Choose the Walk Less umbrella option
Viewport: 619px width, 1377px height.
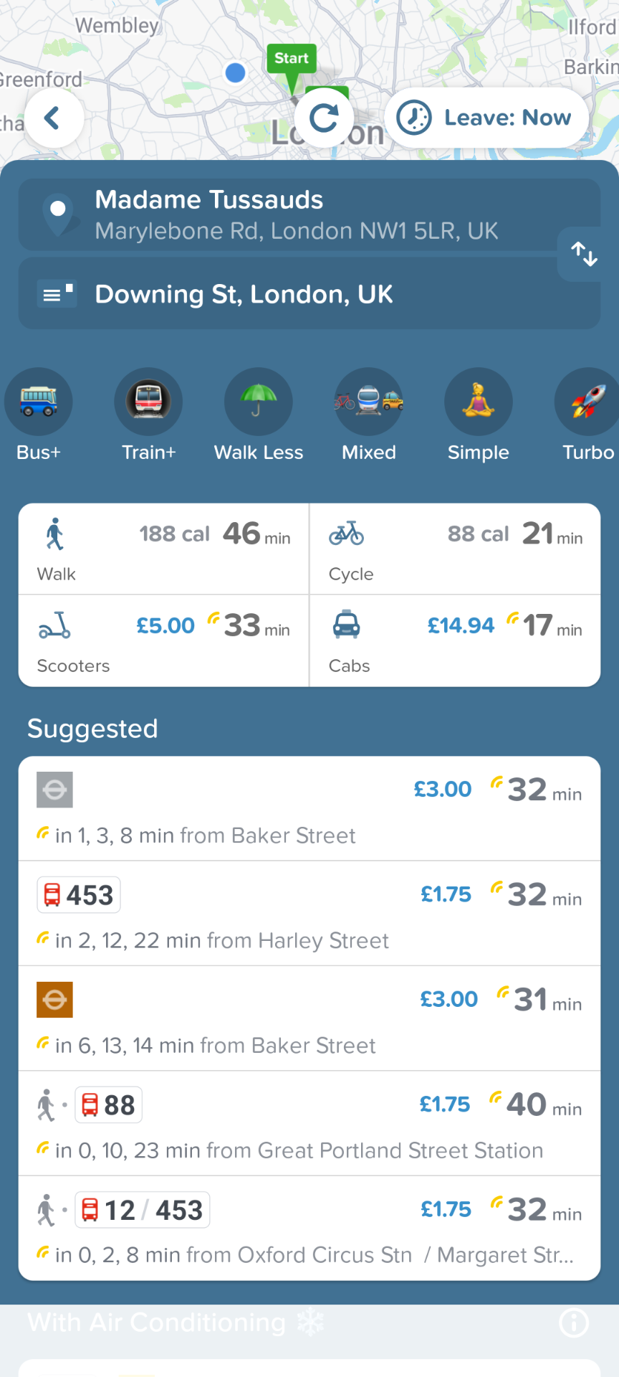(x=259, y=415)
